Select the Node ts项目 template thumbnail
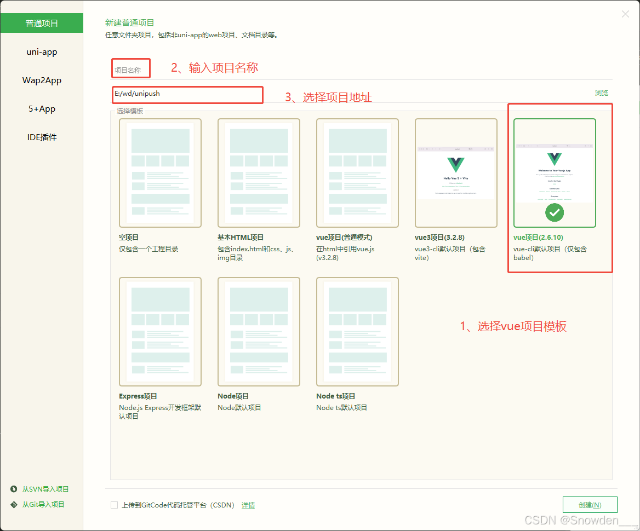Image resolution: width=640 pixels, height=531 pixels. [357, 332]
